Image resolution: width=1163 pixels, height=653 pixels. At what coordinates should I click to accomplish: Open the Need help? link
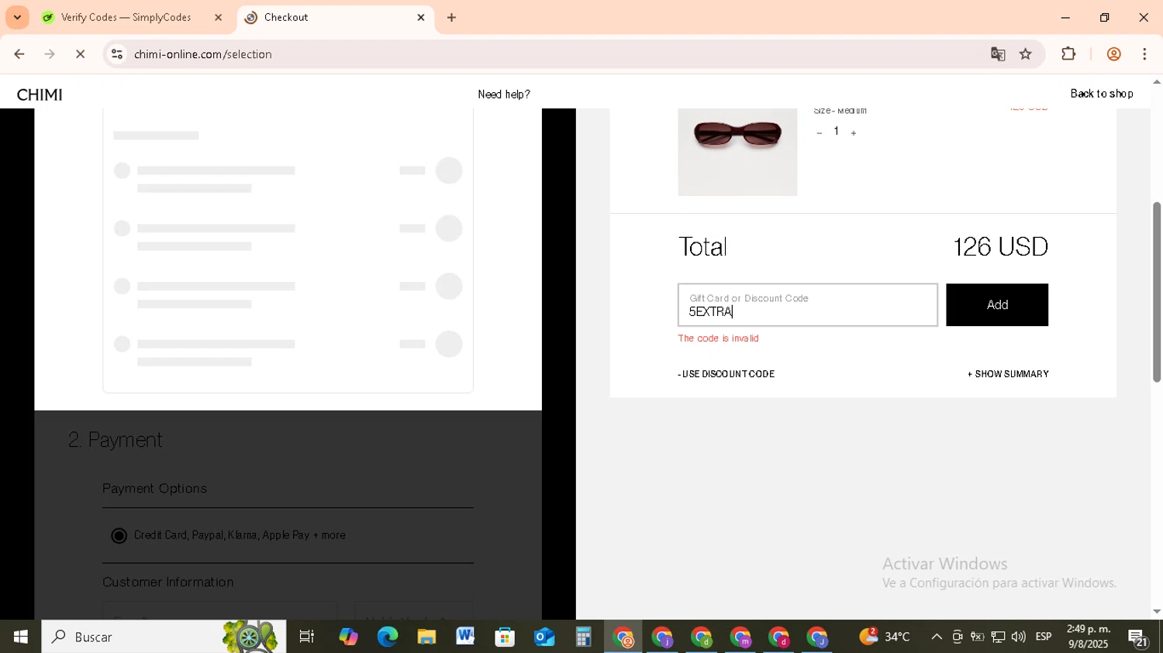pyautogui.click(x=504, y=95)
